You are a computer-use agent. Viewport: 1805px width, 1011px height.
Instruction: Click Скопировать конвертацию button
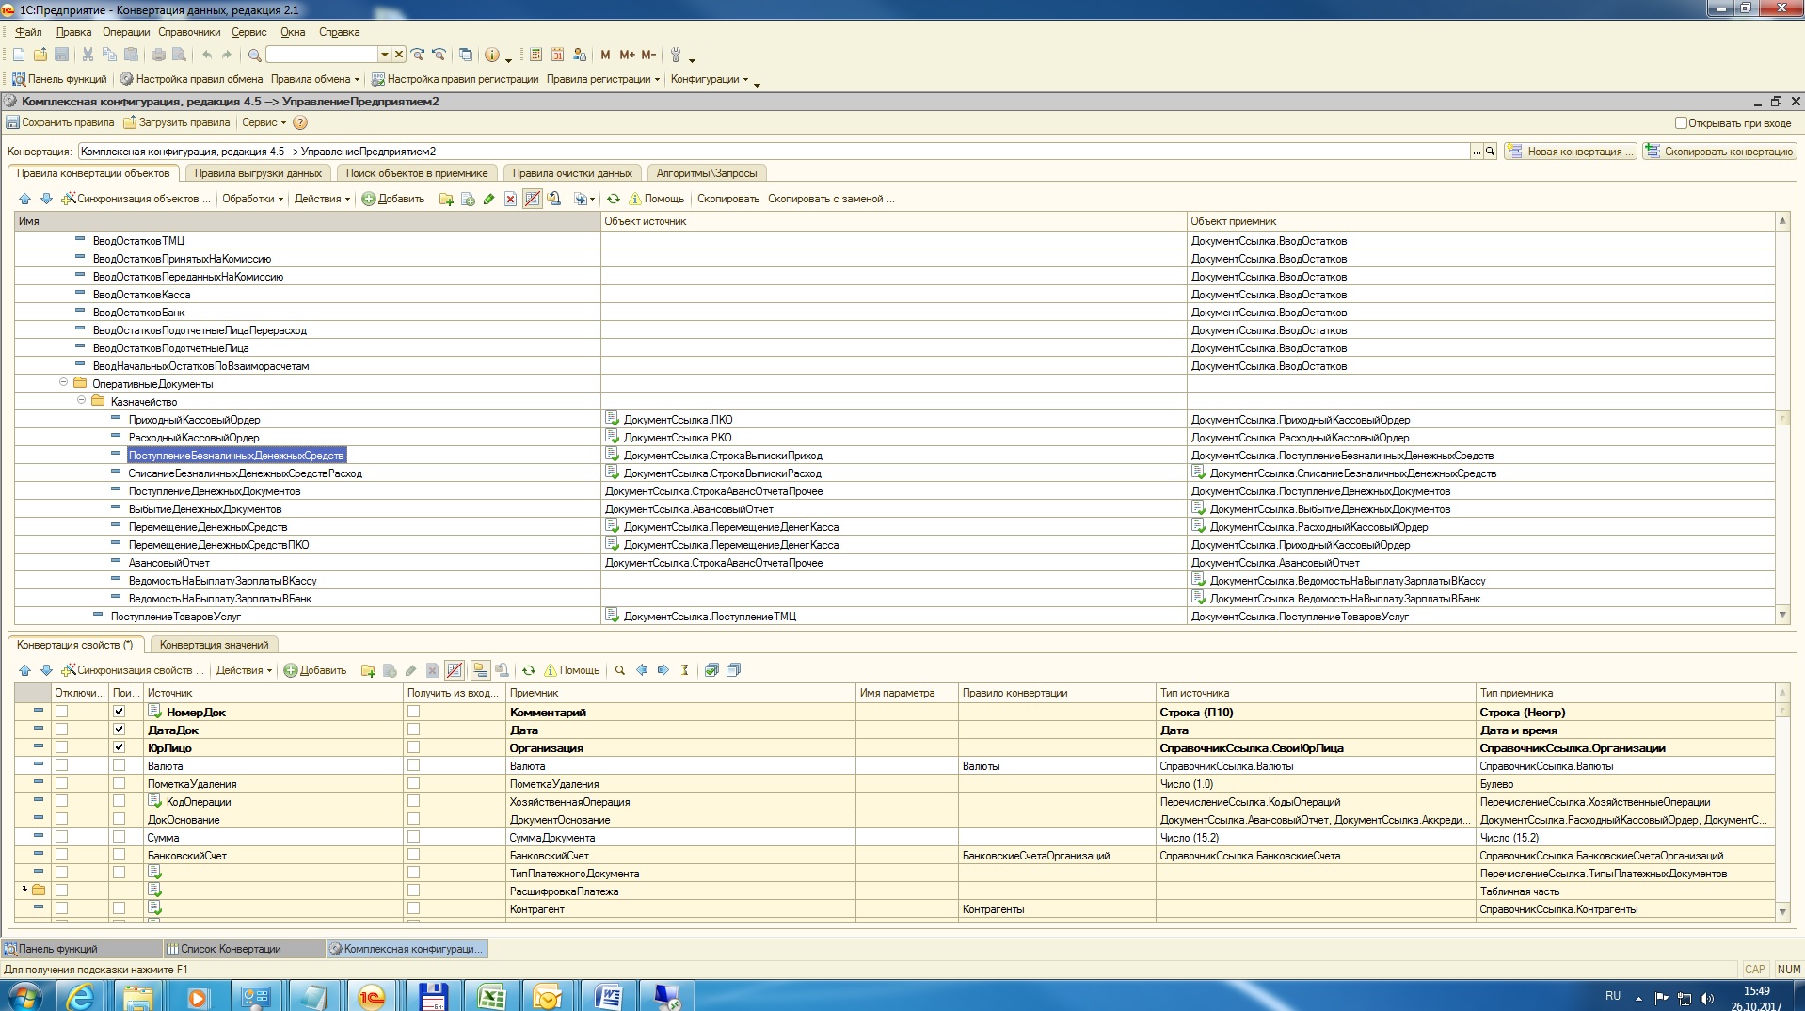pyautogui.click(x=1720, y=152)
